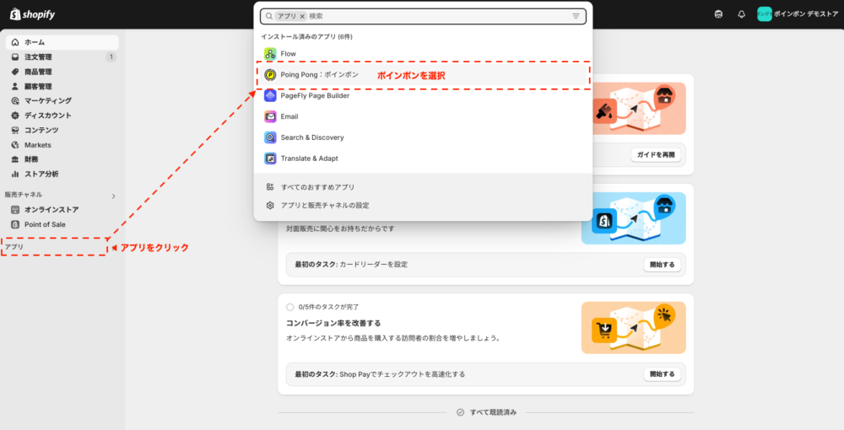Select the Poing Pong app icon
The height and width of the screenshot is (430, 844).
pyautogui.click(x=270, y=75)
